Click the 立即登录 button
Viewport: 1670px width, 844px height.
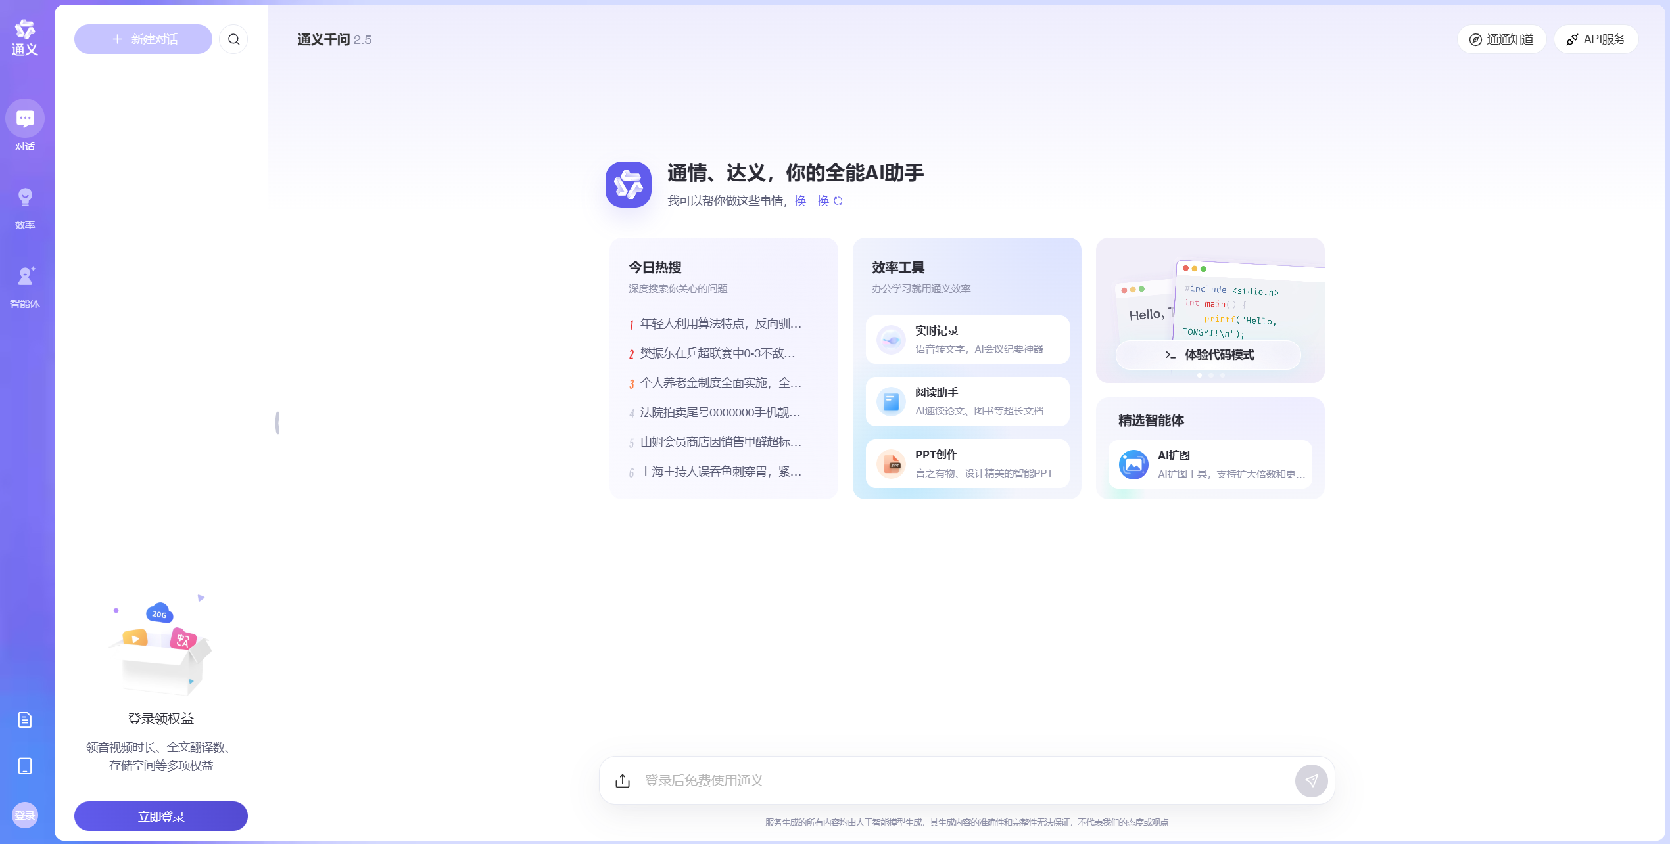pos(161,816)
